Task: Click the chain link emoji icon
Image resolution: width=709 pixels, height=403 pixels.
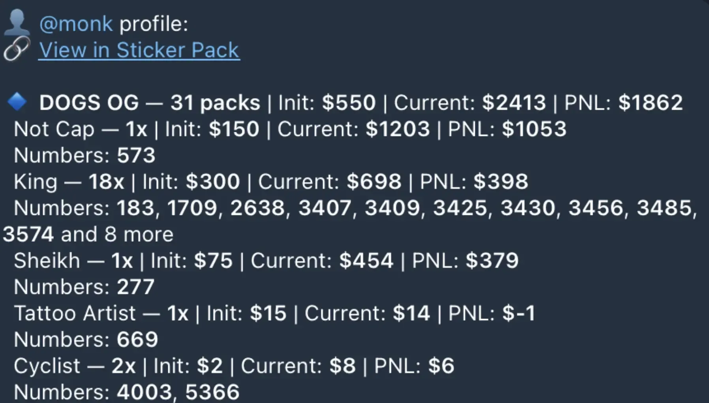Action: [17, 50]
